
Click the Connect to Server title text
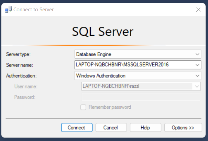click(33, 10)
